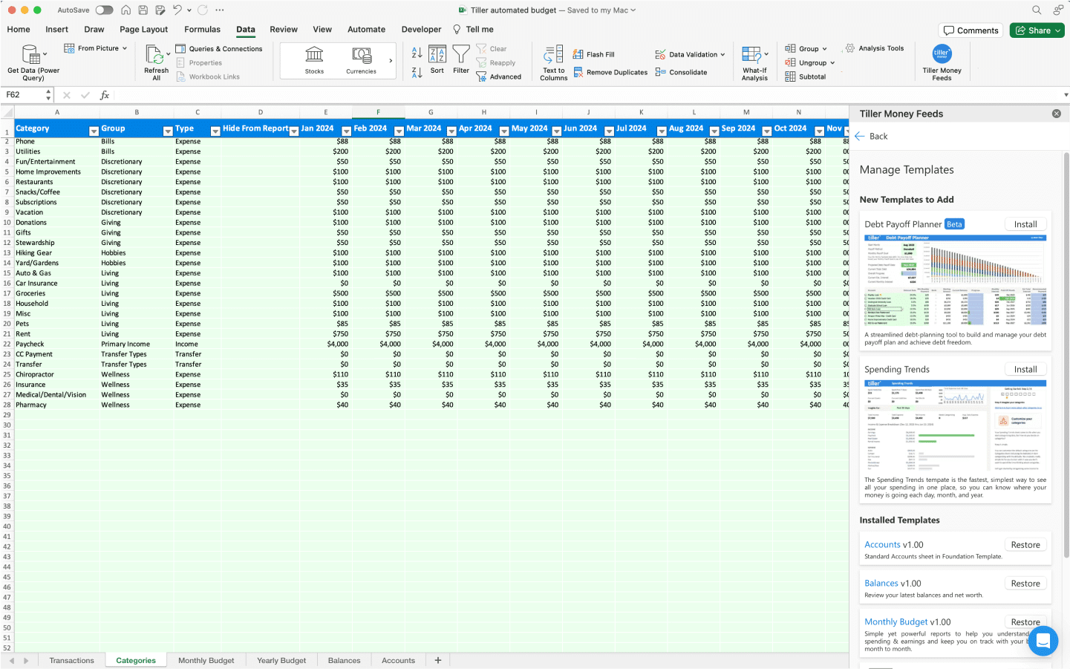Switch to the Review ribbon tab
The image size is (1070, 669).
[x=284, y=30]
